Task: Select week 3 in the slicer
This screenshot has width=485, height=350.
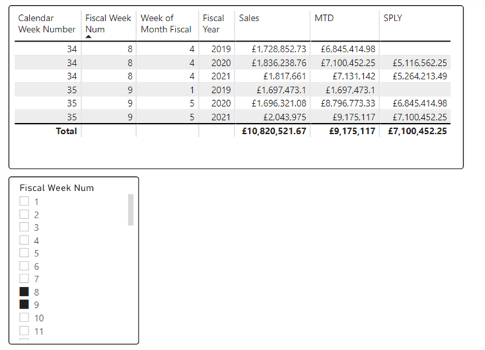Action: tap(25, 227)
